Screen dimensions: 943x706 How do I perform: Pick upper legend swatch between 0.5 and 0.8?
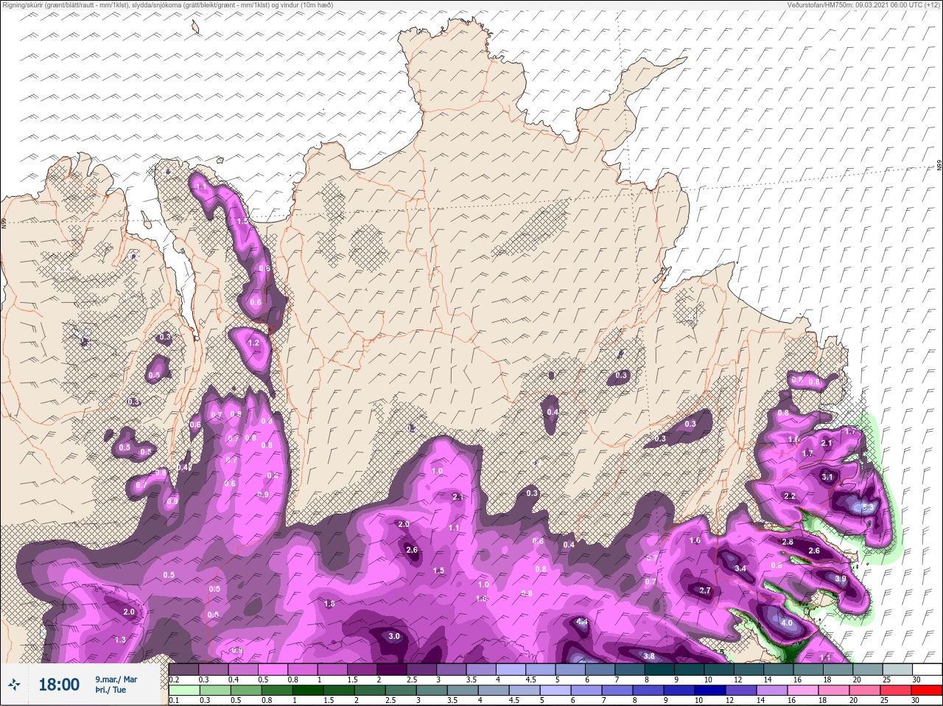[273, 670]
